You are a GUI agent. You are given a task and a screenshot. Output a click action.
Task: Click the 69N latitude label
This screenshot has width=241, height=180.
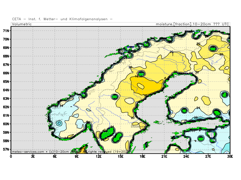(6, 48)
